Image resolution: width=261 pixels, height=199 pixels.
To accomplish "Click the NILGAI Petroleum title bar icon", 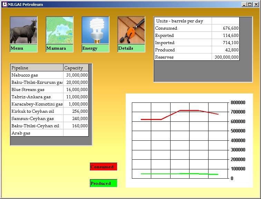I will point(4,4).
